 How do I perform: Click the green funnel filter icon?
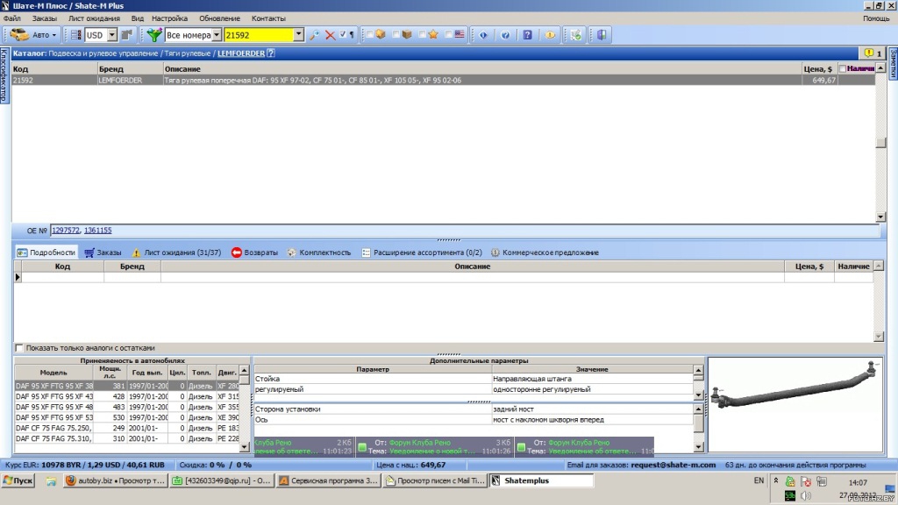pyautogui.click(x=154, y=35)
